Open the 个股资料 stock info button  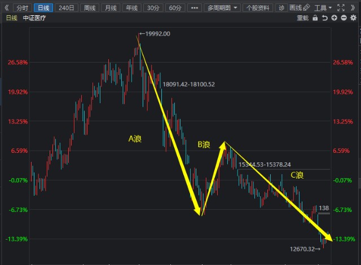[x=259, y=8]
